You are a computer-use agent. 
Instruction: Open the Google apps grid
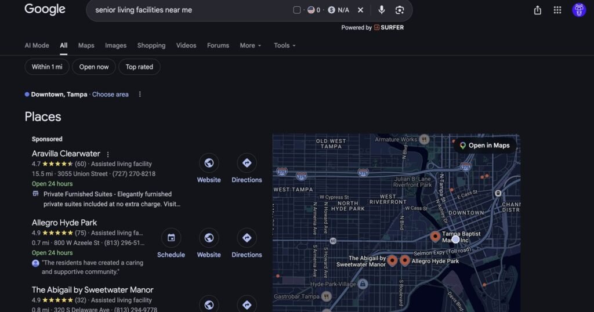(x=557, y=10)
